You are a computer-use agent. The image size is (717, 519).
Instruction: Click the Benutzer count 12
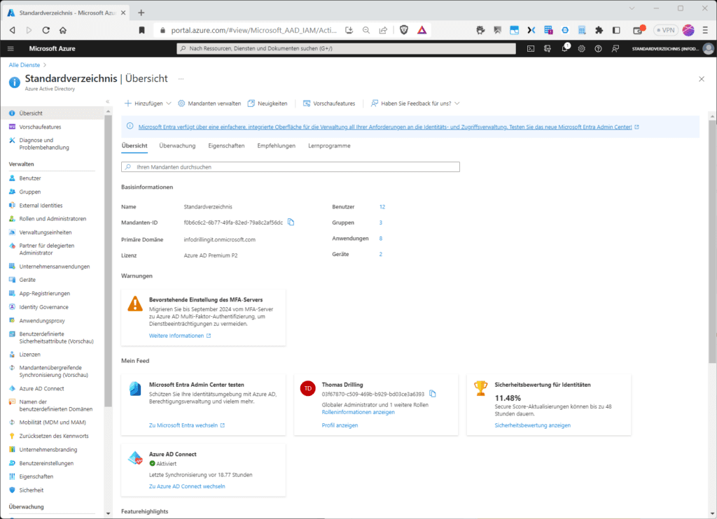(382, 207)
